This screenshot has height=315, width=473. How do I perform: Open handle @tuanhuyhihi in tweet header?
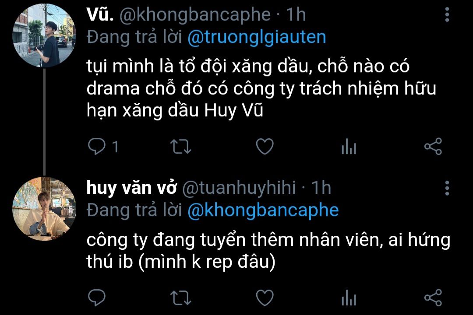pyautogui.click(x=239, y=188)
